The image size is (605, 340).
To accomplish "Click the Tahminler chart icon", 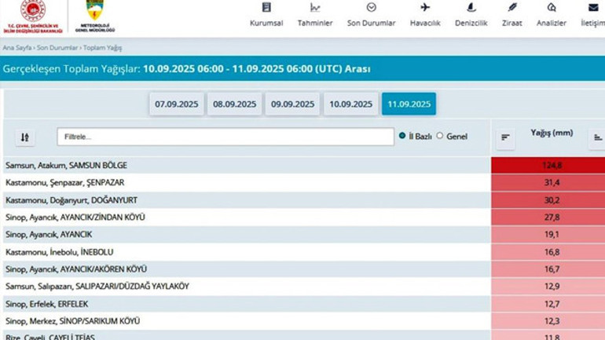I will [x=315, y=7].
